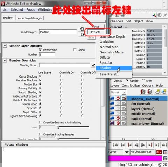The height and width of the screenshot is (167, 168).
Task: Click create layer from selected icon
Action: 164,92
